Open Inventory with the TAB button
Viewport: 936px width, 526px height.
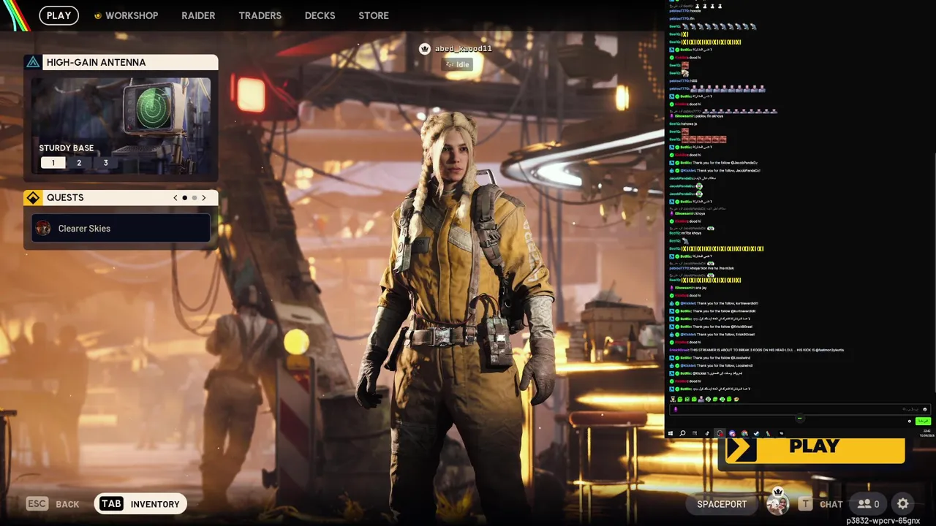pyautogui.click(x=140, y=504)
